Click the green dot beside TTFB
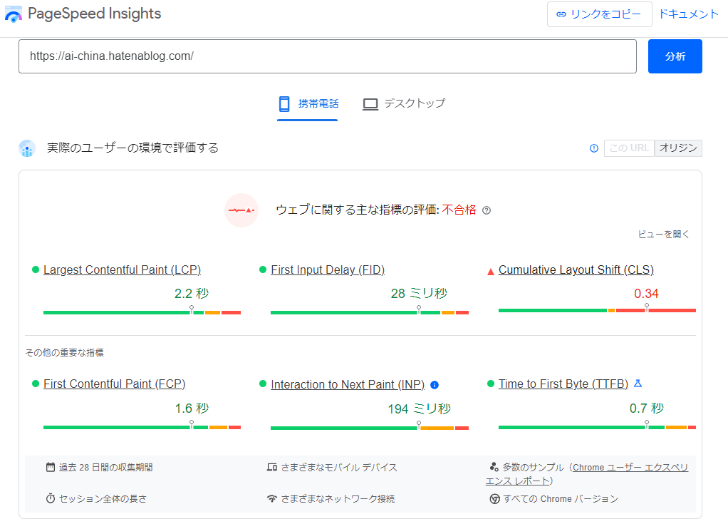 pos(490,384)
